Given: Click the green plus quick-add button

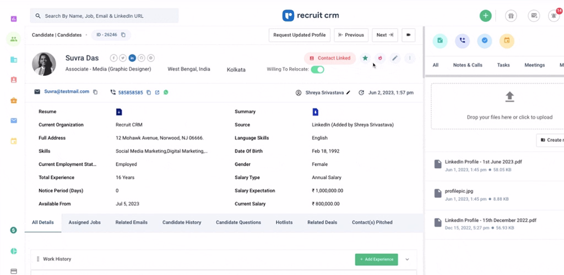Looking at the screenshot, I should [x=486, y=16].
